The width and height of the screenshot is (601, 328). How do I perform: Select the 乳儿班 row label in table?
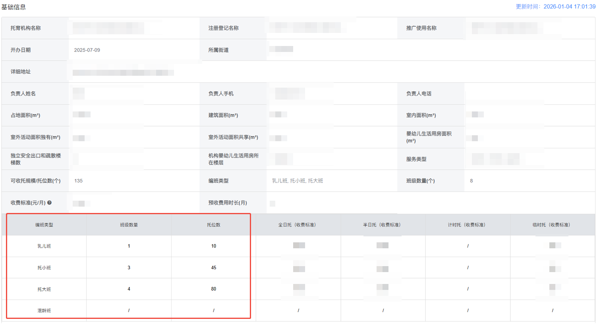pos(44,246)
